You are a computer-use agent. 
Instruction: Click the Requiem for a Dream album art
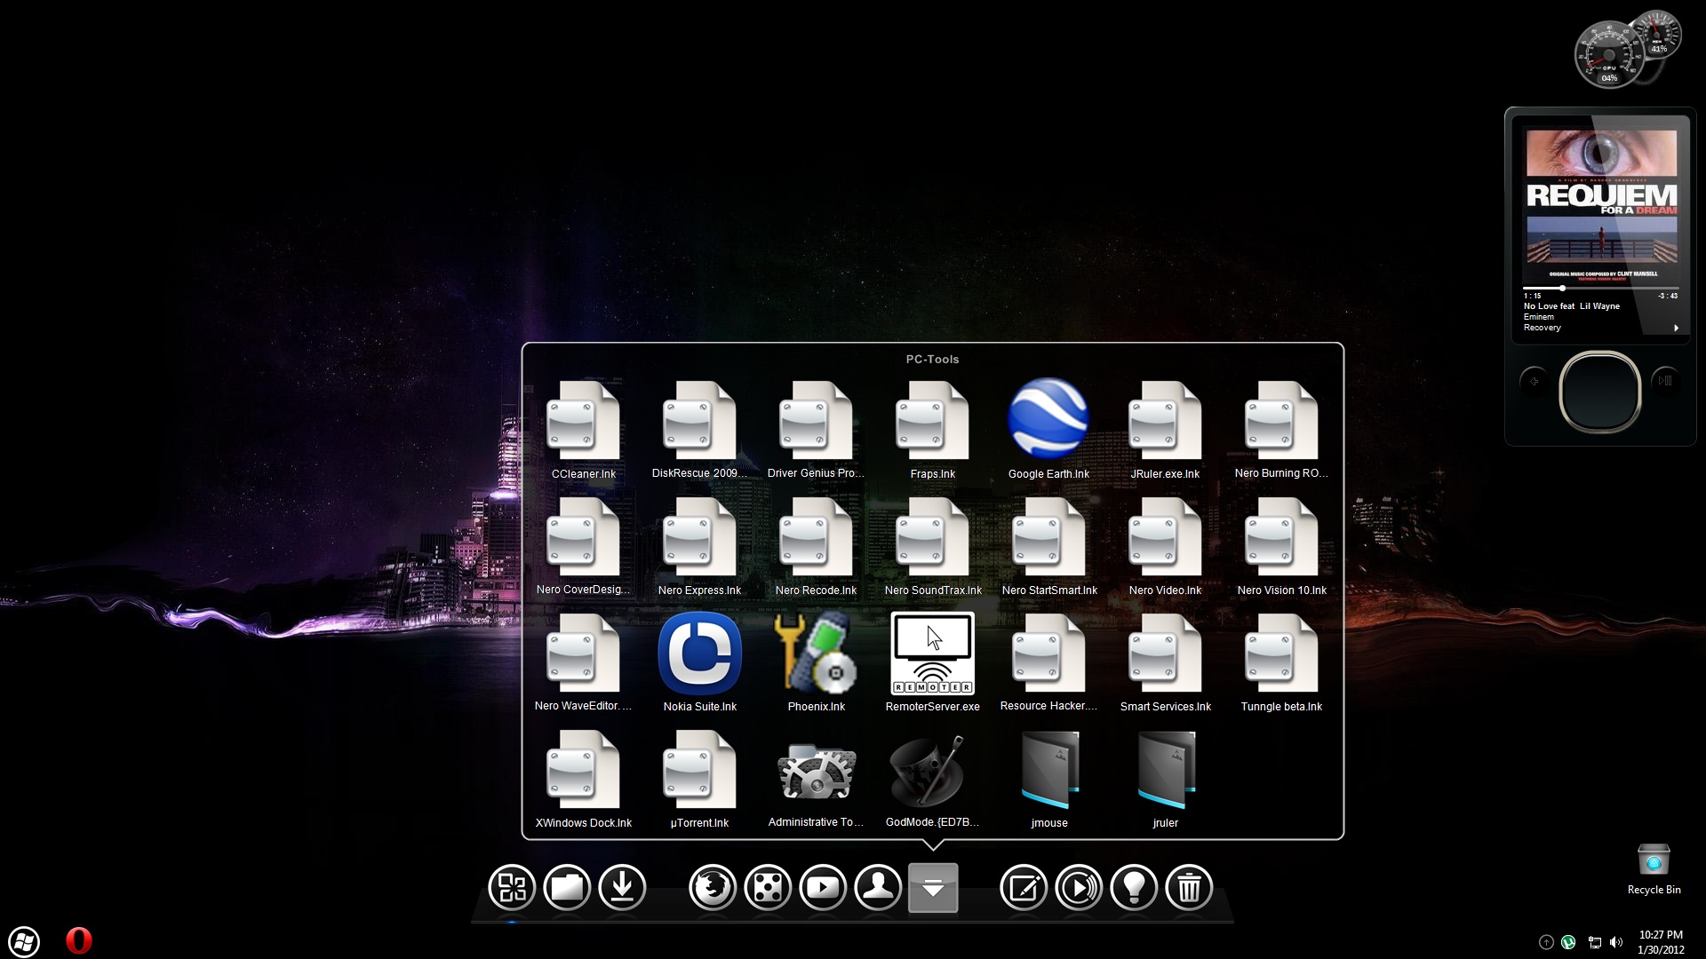1601,205
